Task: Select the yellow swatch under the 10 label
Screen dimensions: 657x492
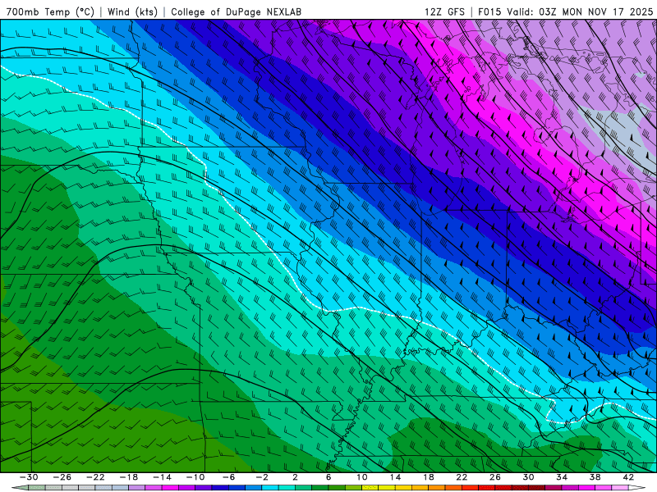Action: [370, 487]
